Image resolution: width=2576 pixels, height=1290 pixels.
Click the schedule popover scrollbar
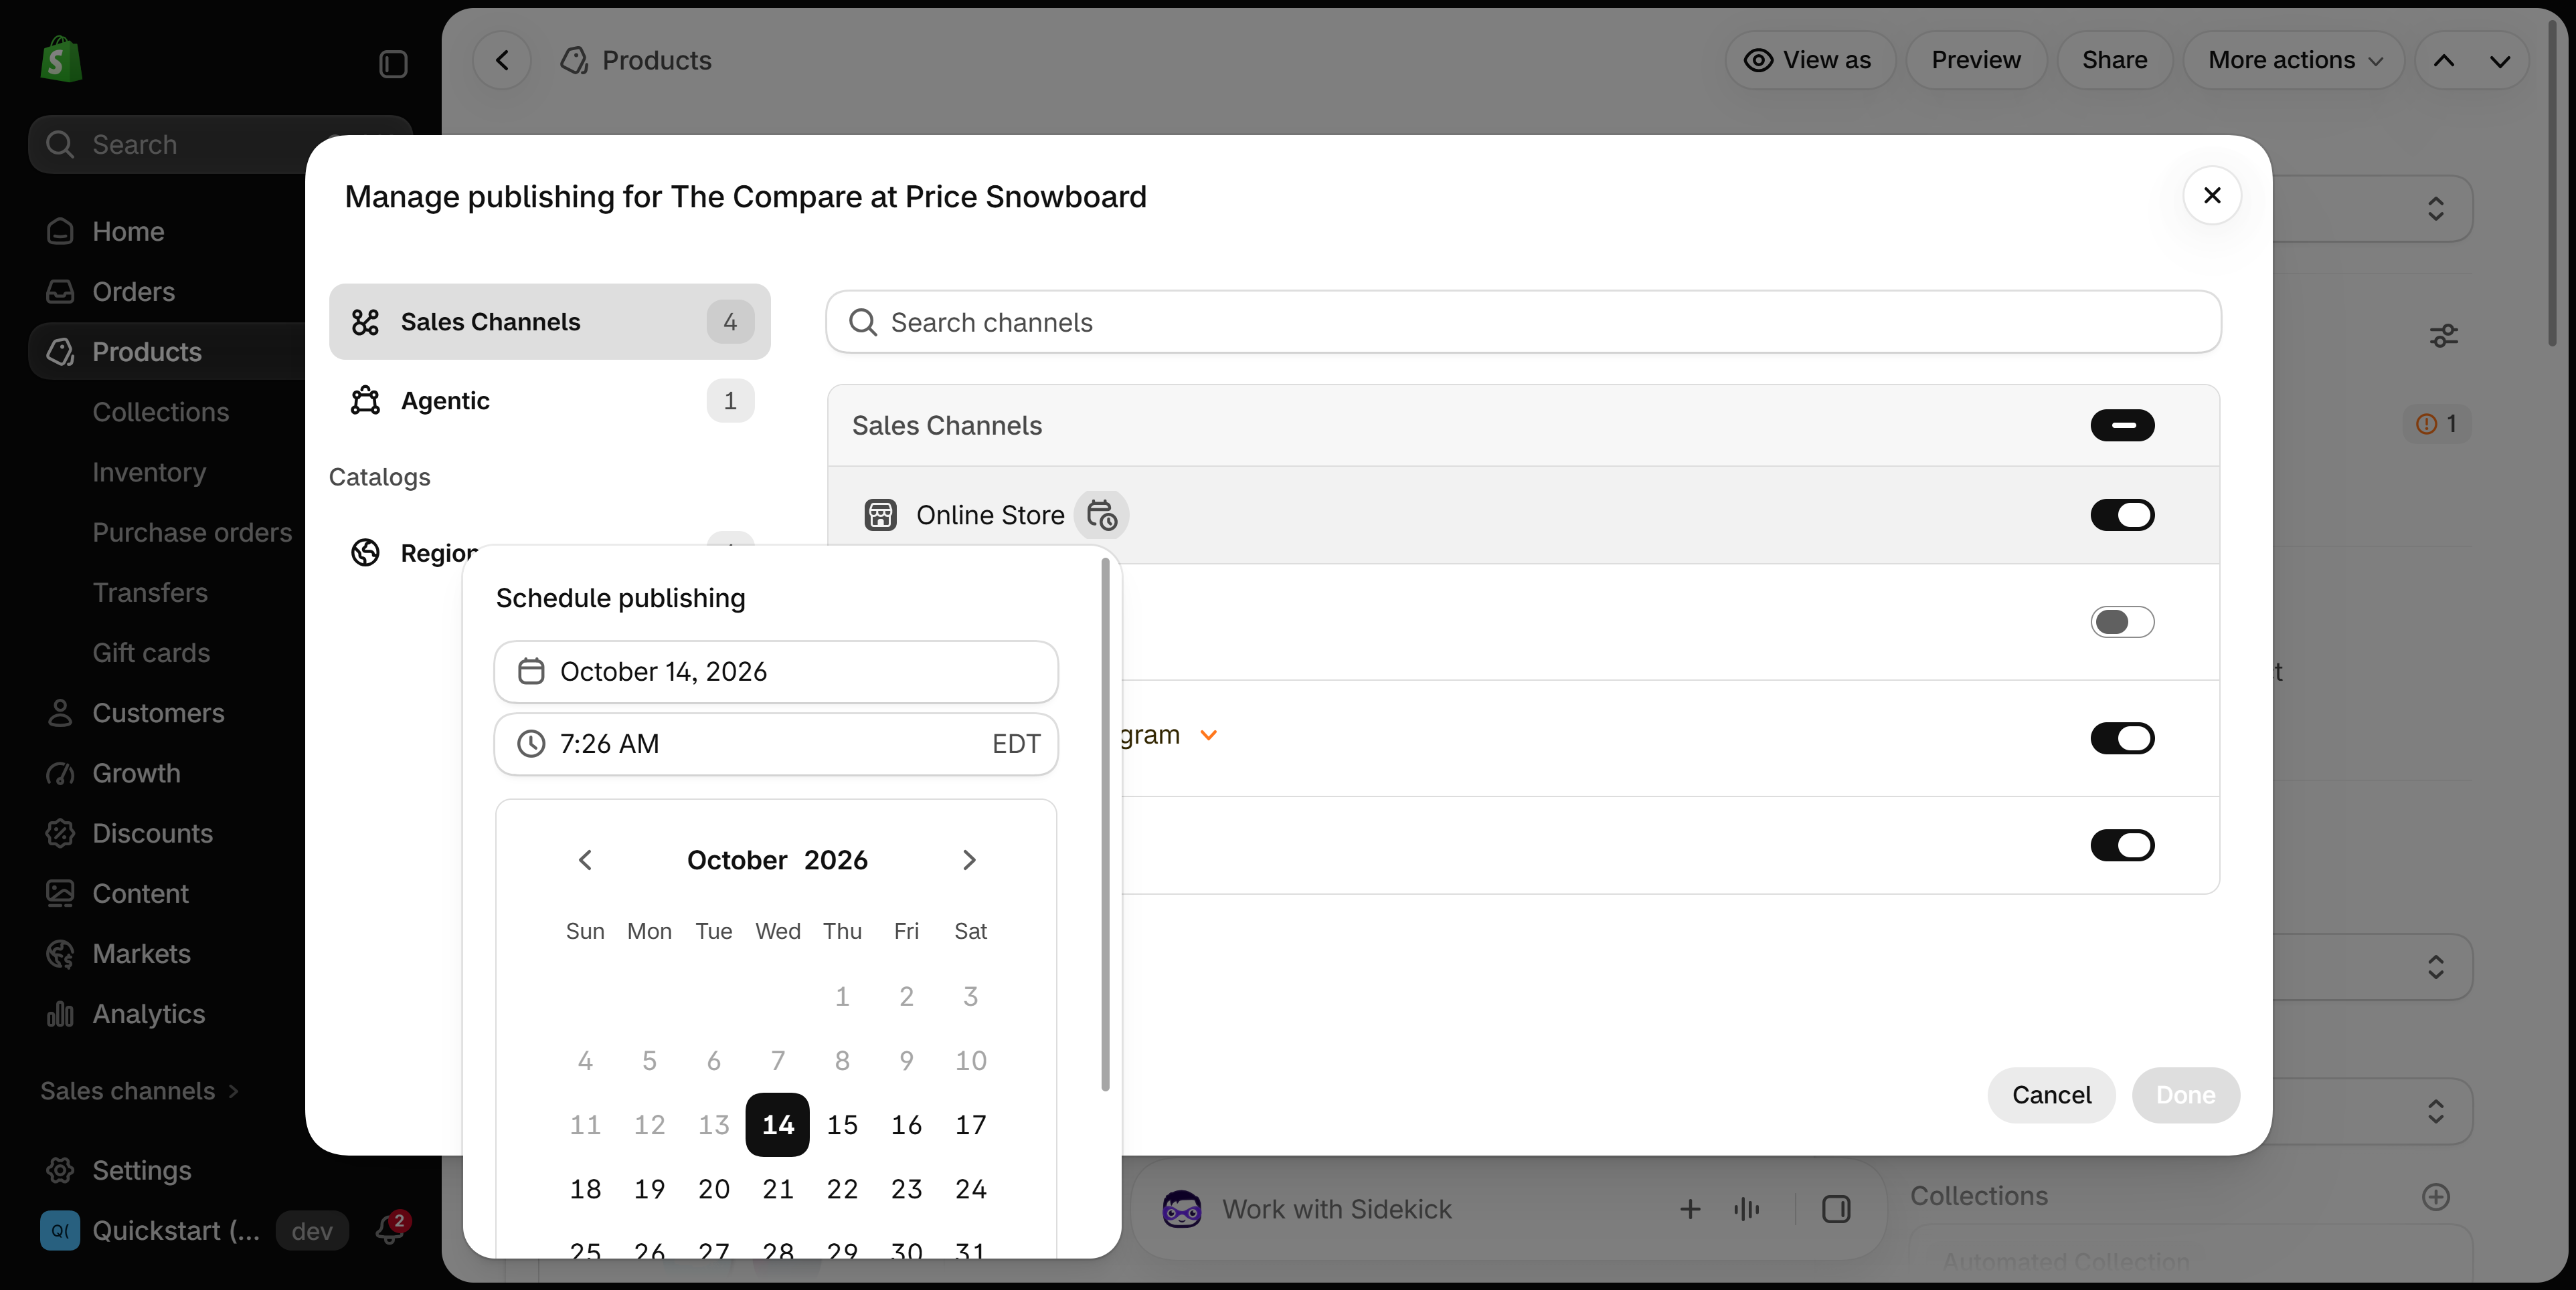[1105, 825]
